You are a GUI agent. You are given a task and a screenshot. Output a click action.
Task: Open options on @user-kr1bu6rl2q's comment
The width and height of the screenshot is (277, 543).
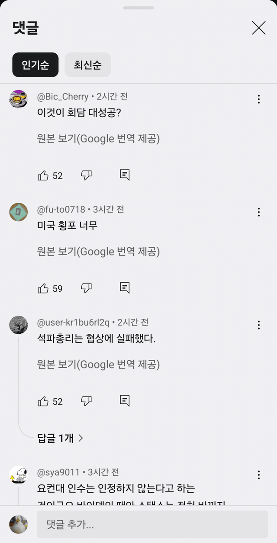258,325
